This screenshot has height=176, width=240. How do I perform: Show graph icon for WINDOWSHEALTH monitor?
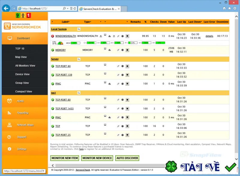click(x=109, y=36)
